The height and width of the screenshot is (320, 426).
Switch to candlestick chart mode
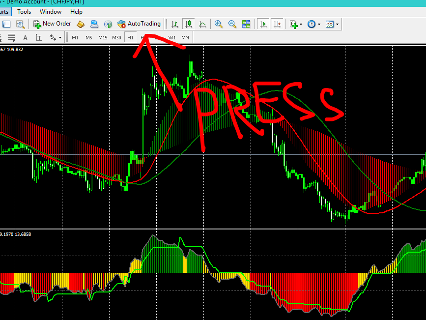(x=189, y=24)
